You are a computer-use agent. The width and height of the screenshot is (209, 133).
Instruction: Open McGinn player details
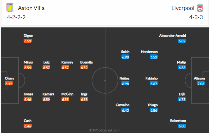[x=65, y=94]
